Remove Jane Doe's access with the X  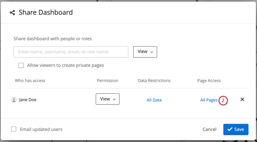(242, 99)
